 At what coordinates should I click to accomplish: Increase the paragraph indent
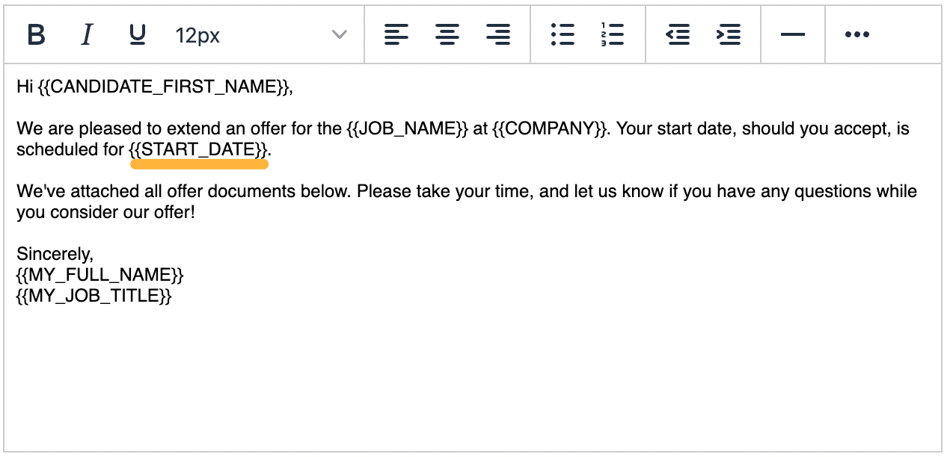tap(729, 34)
